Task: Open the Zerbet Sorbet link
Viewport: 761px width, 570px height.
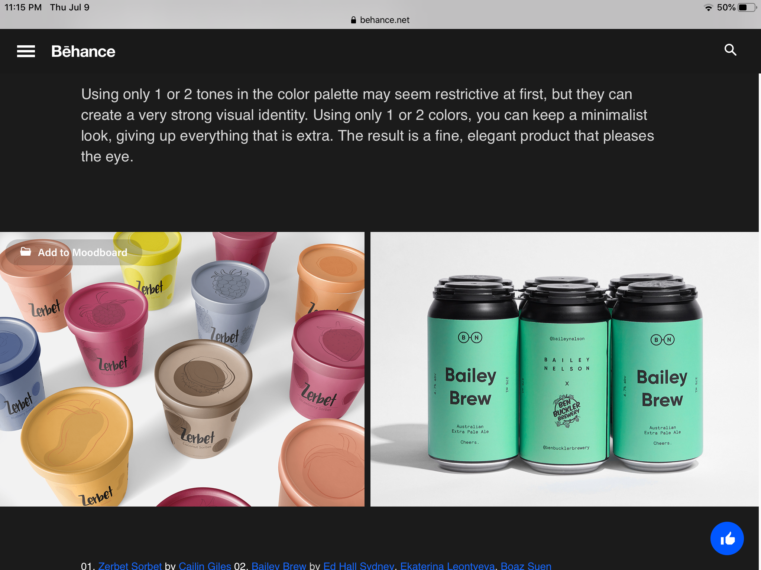Action: (x=130, y=566)
